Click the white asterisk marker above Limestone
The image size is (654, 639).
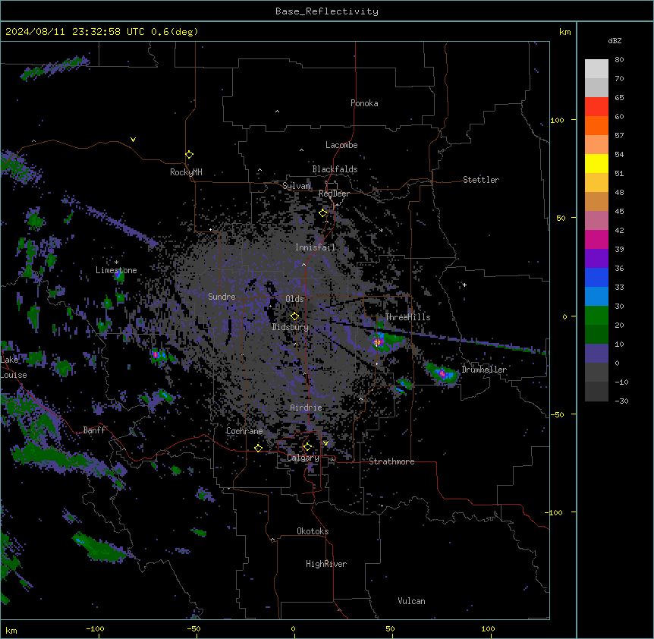[116, 263]
